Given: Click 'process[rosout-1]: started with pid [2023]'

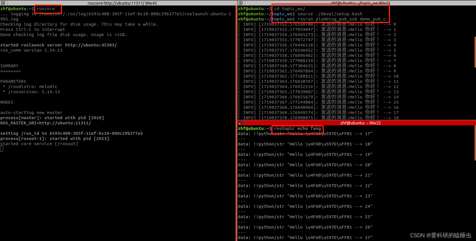Looking at the screenshot, I should pos(55,139).
